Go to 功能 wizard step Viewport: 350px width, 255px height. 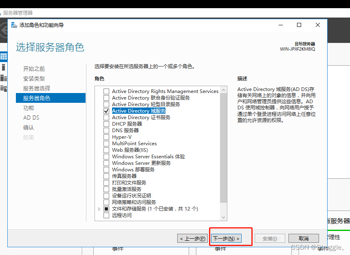pyautogui.click(x=29, y=108)
